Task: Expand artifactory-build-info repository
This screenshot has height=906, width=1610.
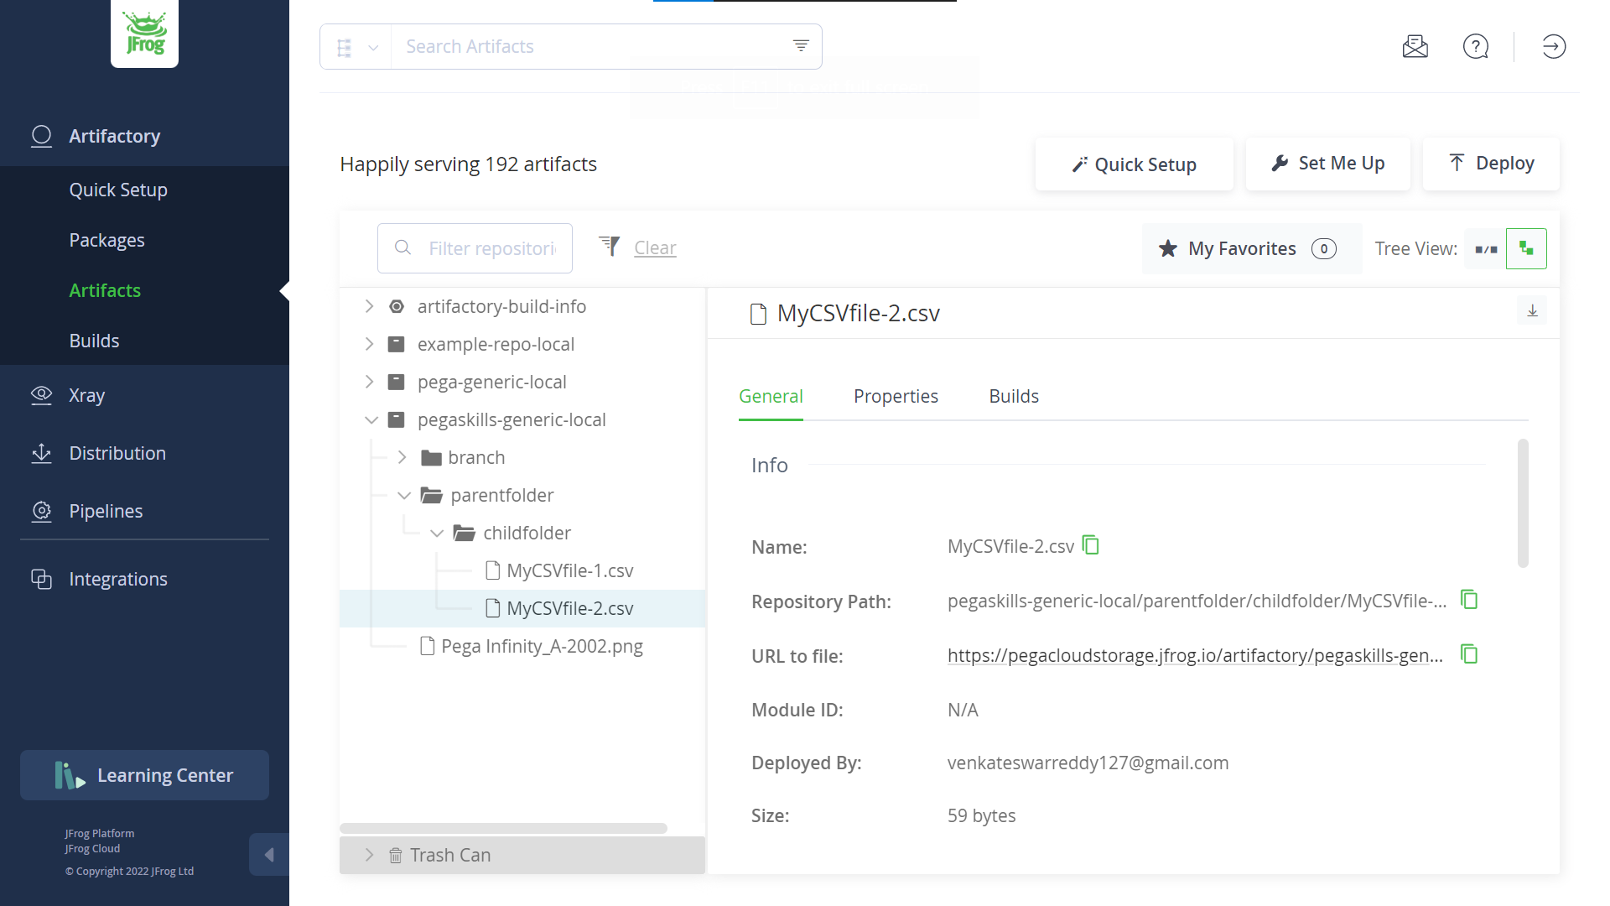Action: click(x=369, y=307)
